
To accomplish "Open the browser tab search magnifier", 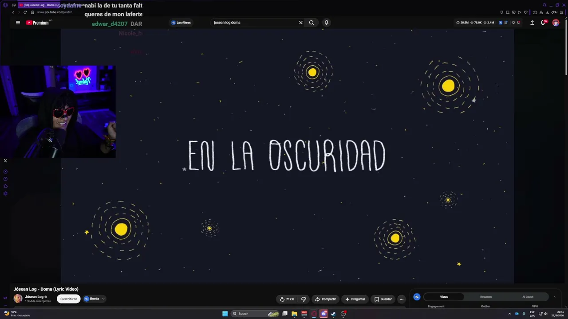I will tap(544, 5).
